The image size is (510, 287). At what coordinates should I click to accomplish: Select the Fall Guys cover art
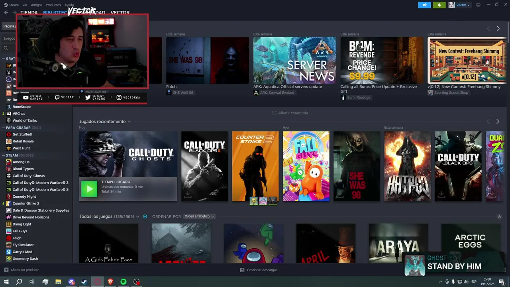coord(306,166)
